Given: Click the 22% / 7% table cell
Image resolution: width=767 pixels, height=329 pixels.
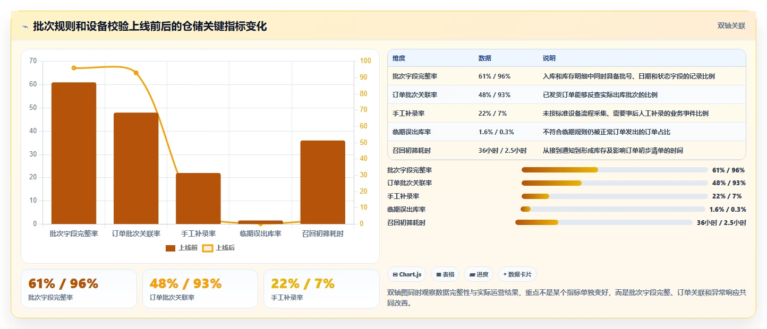Looking at the screenshot, I should [x=493, y=114].
